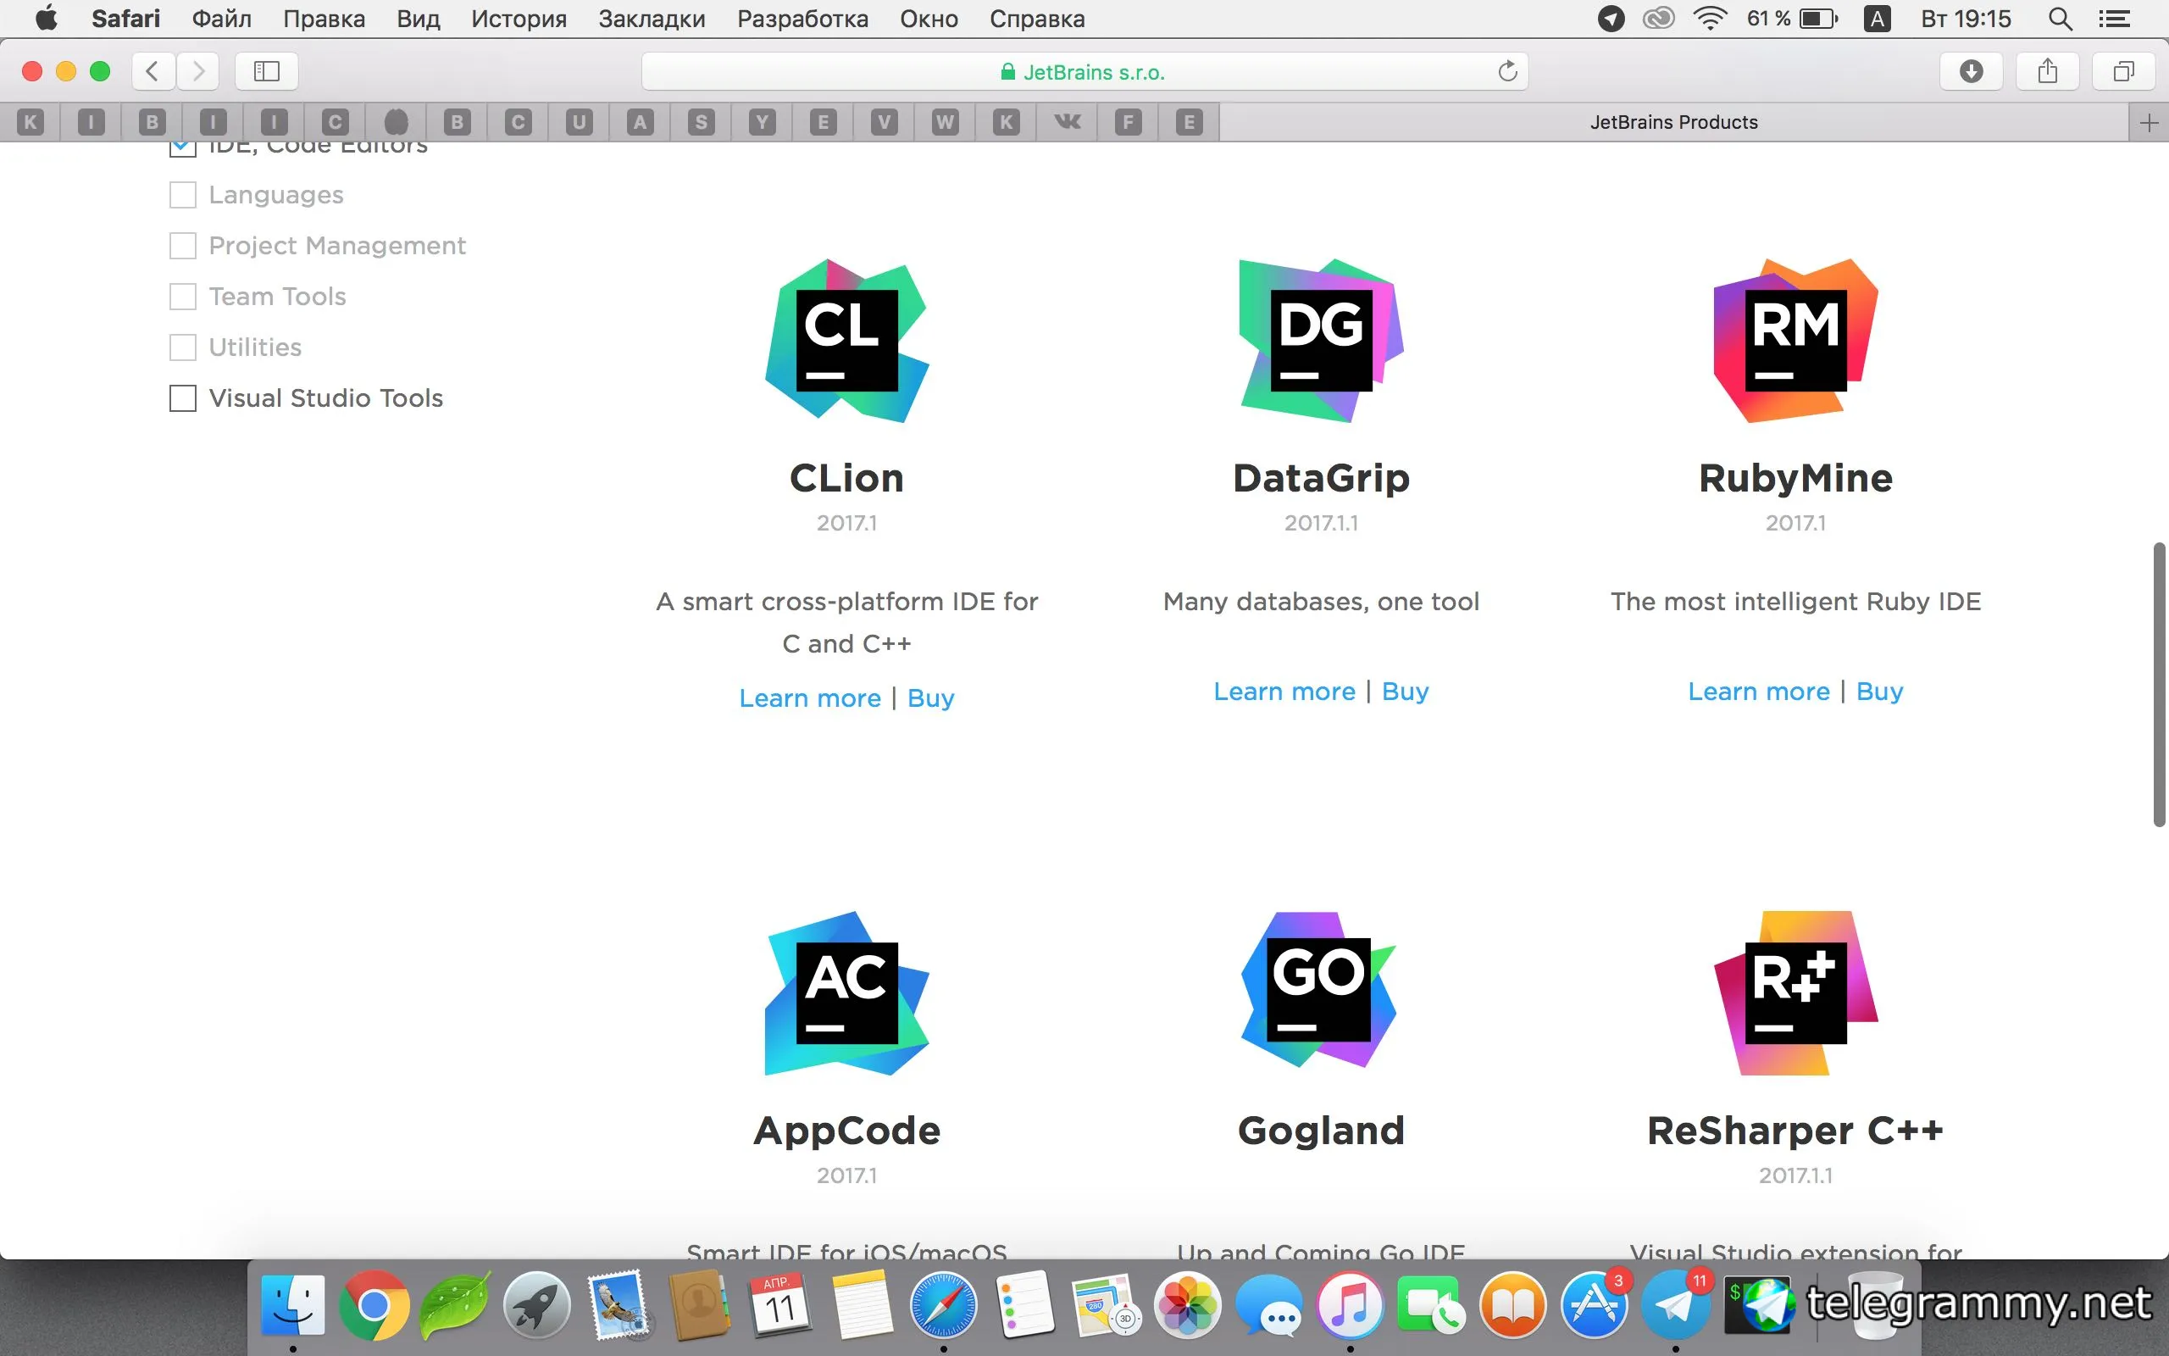Image resolution: width=2169 pixels, height=1356 pixels.
Task: Open Photos from the Dock
Action: [1187, 1305]
